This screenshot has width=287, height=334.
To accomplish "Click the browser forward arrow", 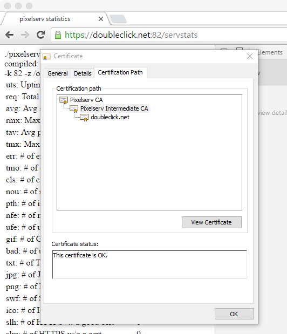I will [25, 35].
